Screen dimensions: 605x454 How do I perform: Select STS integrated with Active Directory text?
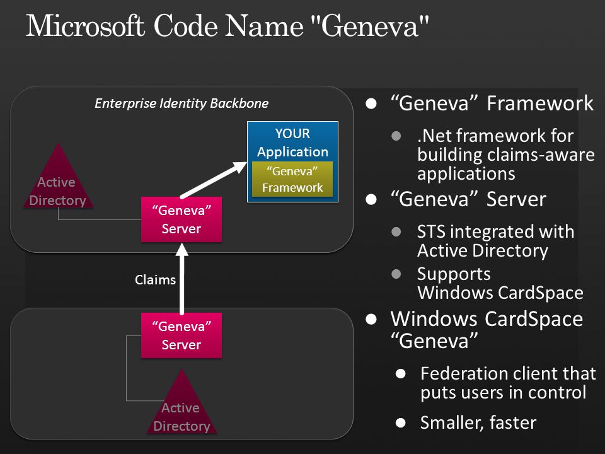(496, 241)
